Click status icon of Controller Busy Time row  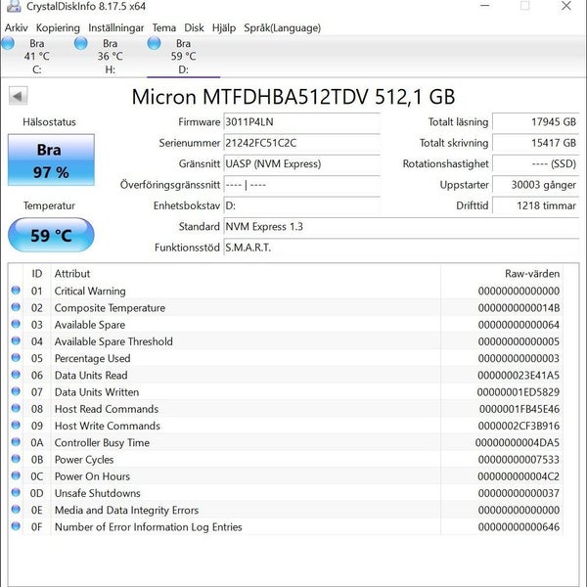click(16, 442)
